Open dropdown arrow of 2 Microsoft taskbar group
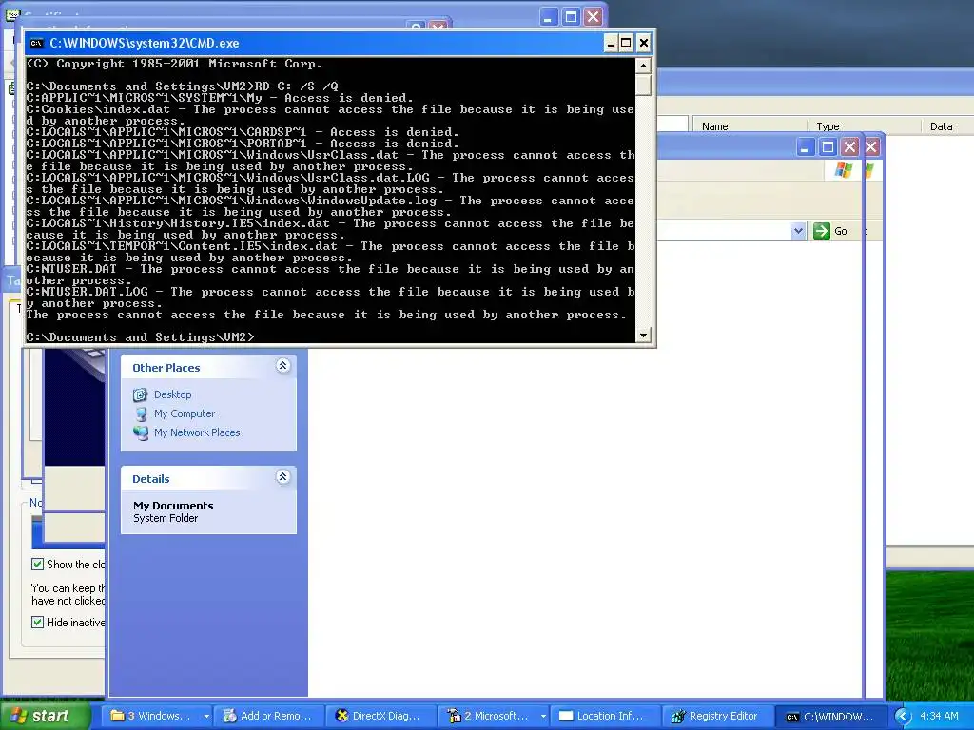This screenshot has height=730, width=974. click(x=543, y=717)
